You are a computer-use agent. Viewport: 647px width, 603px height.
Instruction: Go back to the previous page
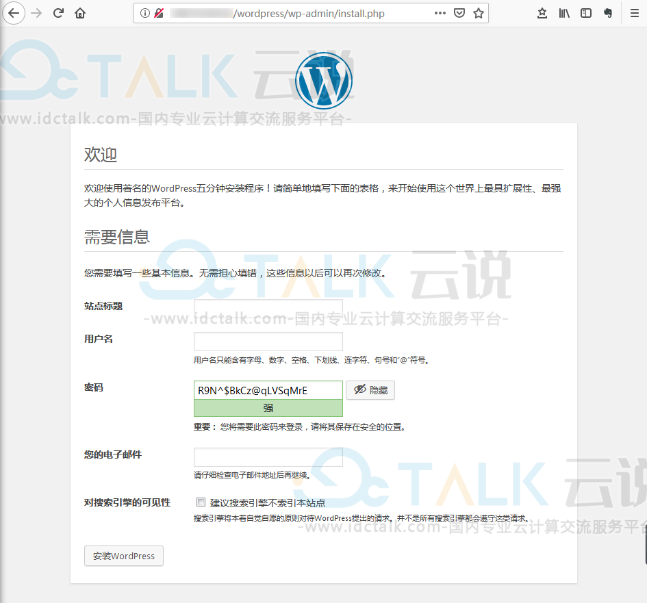[x=14, y=13]
